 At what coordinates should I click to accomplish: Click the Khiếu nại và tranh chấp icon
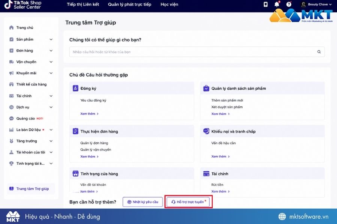tap(206, 131)
